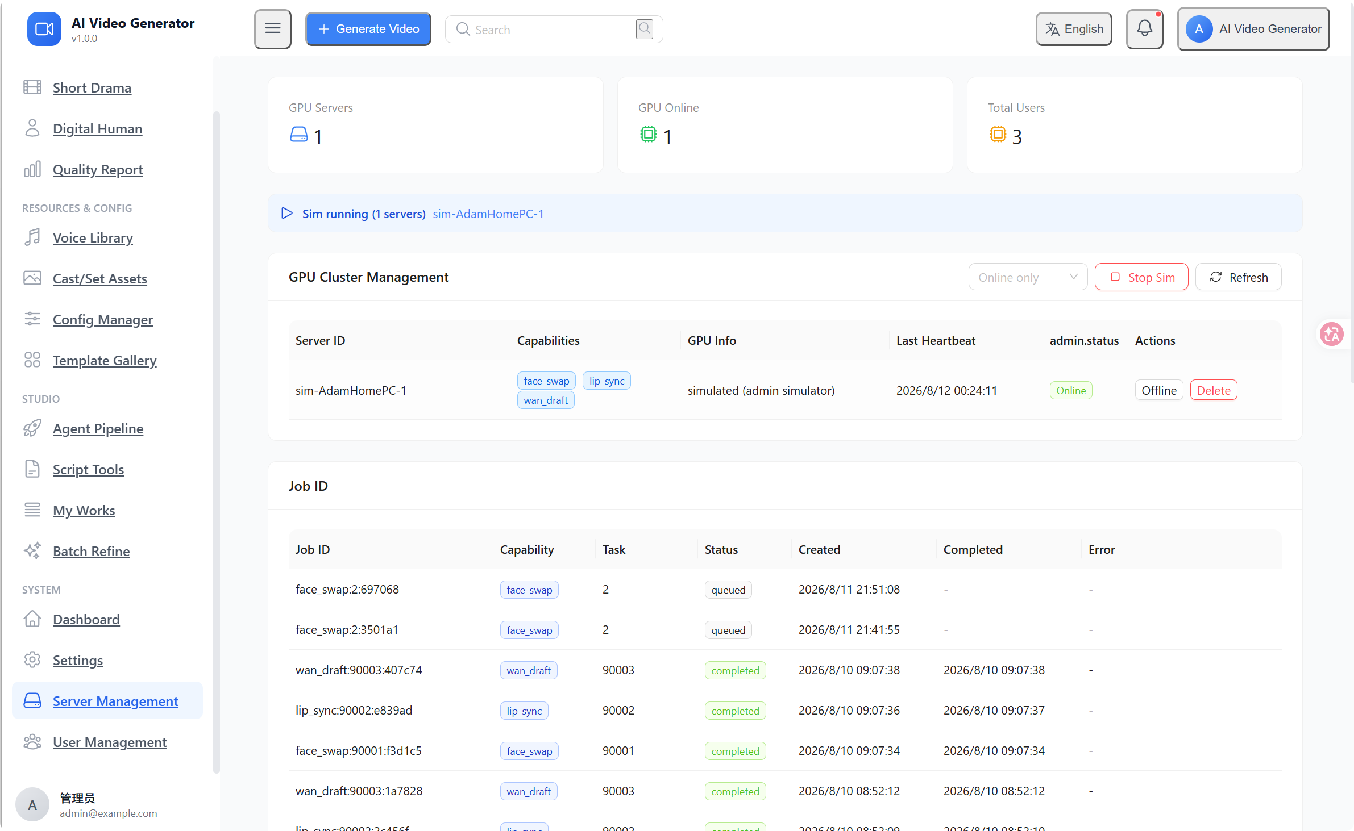
Task: Delete the sim-AdamHomePC-1 server
Action: 1214,390
